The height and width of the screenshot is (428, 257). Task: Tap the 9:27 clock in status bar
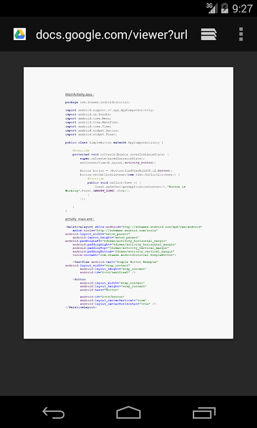pos(242,9)
